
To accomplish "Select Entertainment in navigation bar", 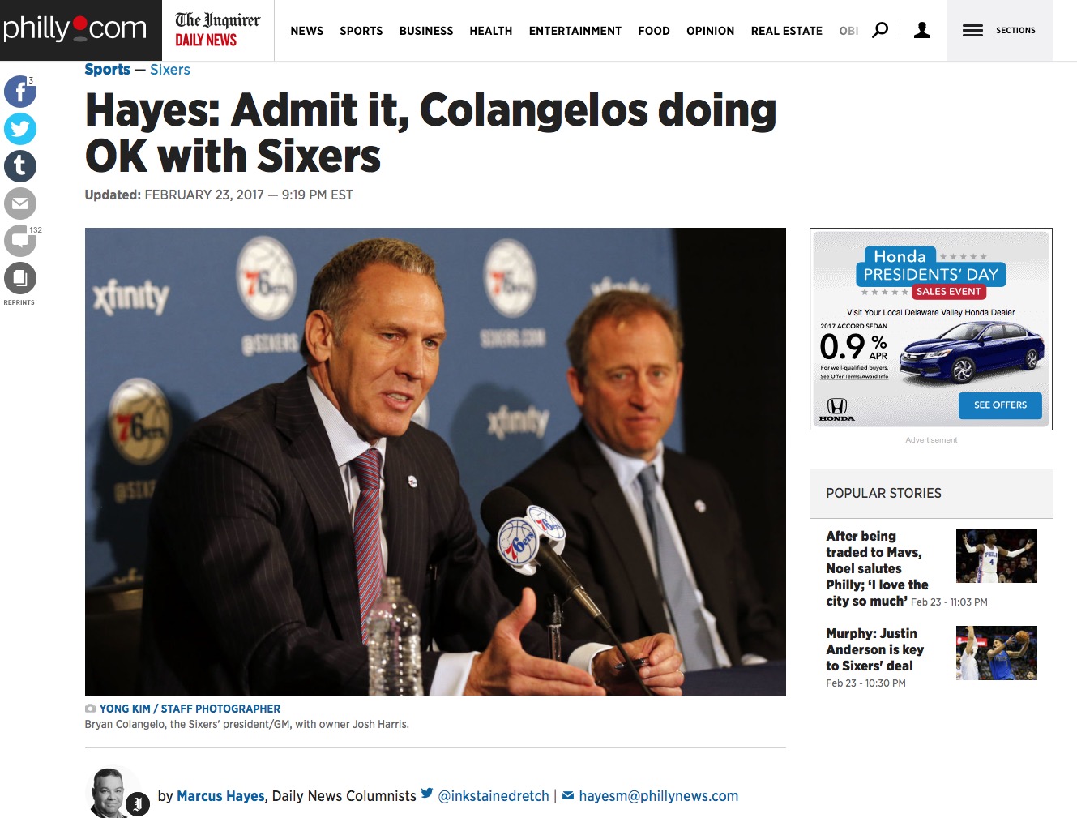I will coord(575,31).
